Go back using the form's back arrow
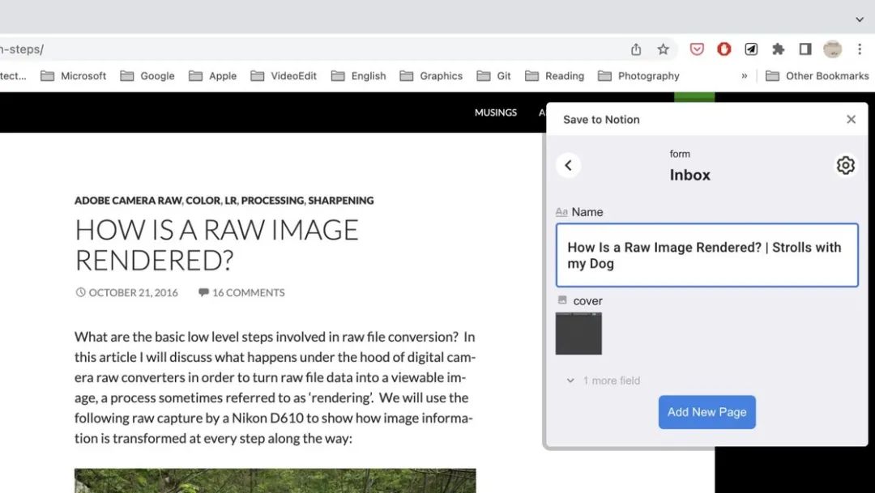 [568, 165]
